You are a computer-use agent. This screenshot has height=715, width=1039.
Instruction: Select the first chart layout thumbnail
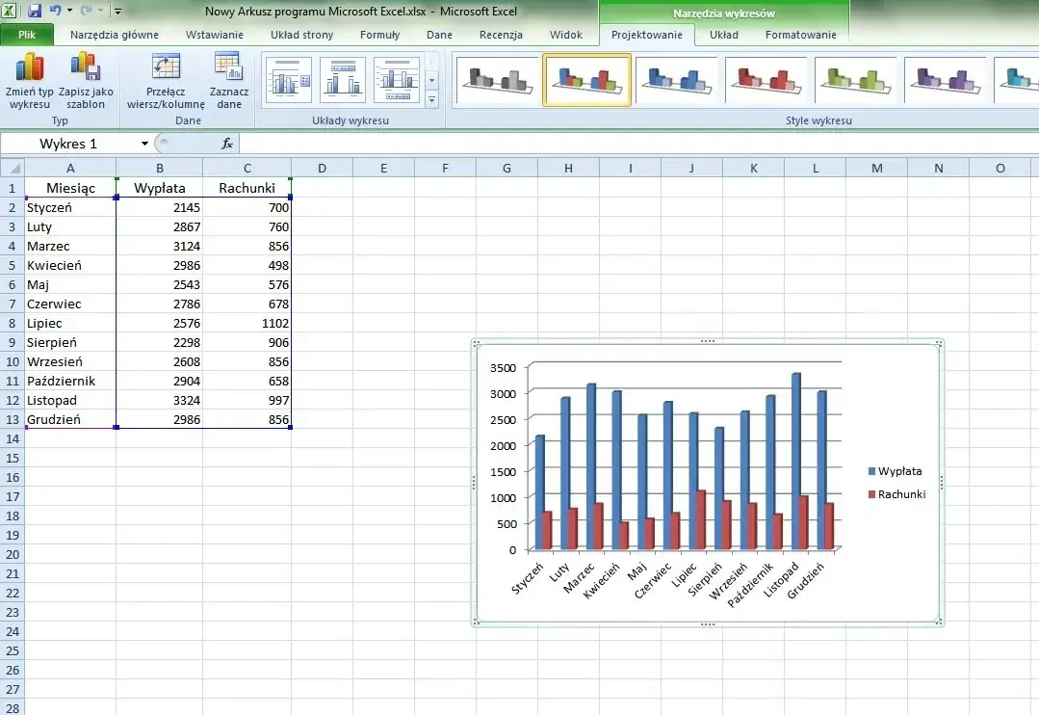[x=288, y=80]
